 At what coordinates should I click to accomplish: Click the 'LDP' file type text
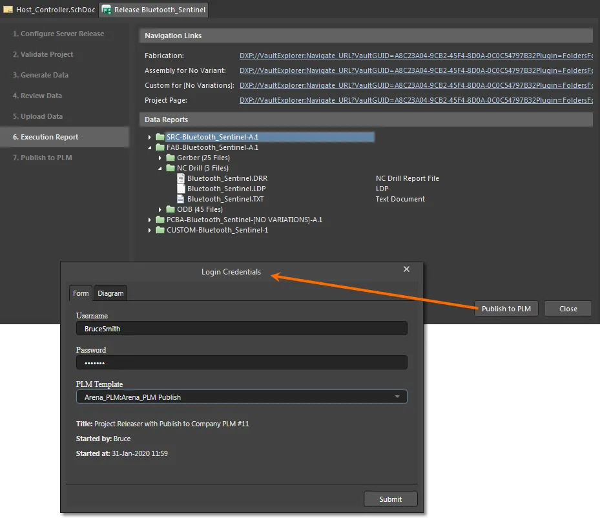(x=382, y=189)
